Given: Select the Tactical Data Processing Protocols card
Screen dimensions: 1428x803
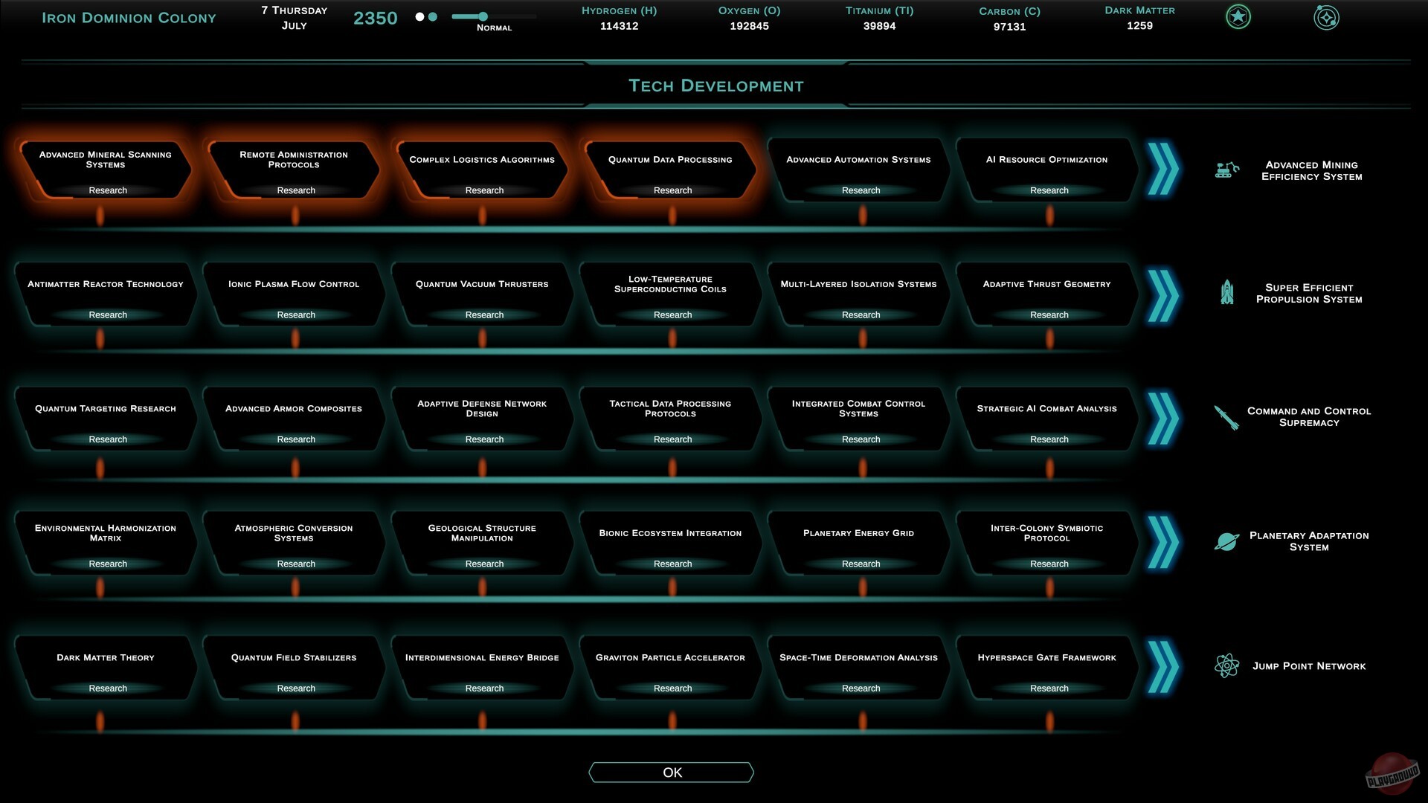Looking at the screenshot, I should [670, 408].
